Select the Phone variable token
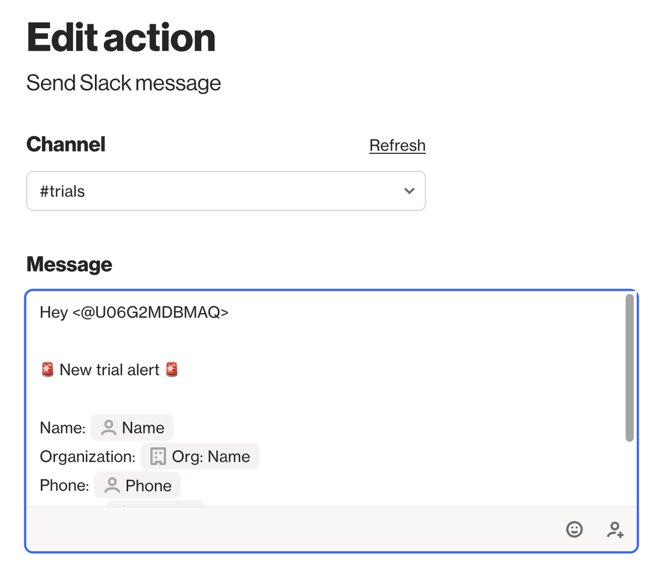This screenshot has width=662, height=579. (x=137, y=485)
